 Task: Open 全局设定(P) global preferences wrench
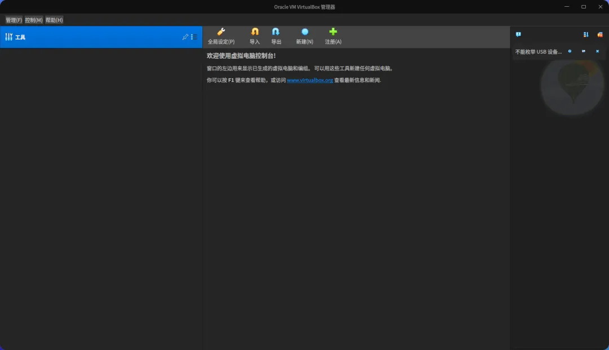pos(221,36)
